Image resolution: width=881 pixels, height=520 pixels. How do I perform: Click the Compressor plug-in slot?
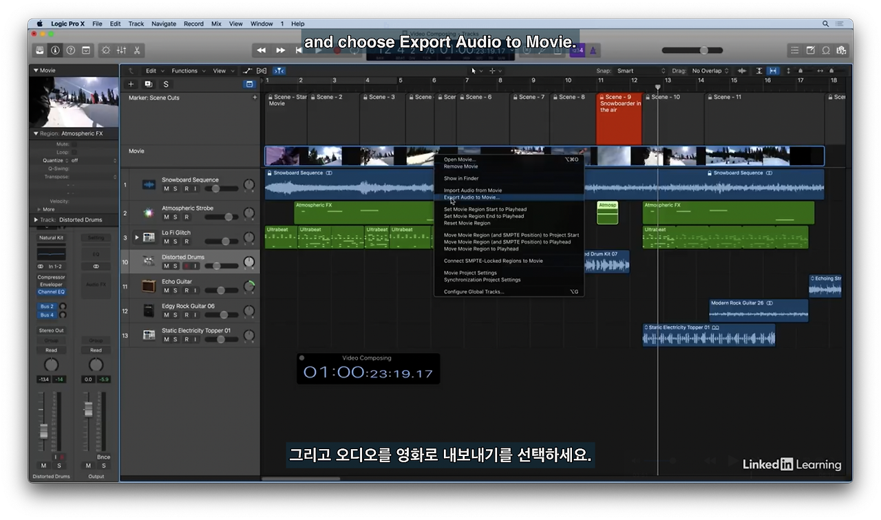coord(51,277)
